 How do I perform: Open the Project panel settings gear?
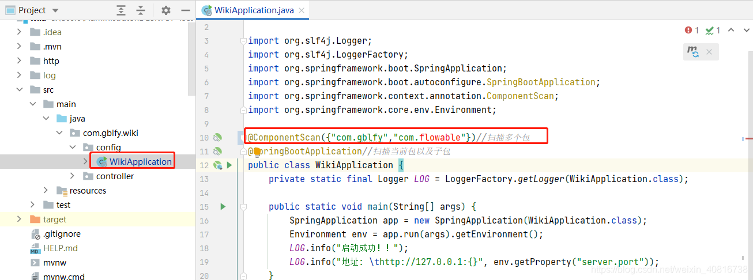click(166, 10)
